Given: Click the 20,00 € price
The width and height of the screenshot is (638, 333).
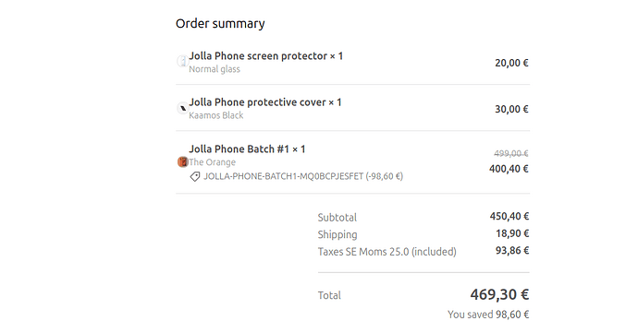Looking at the screenshot, I should [511, 63].
